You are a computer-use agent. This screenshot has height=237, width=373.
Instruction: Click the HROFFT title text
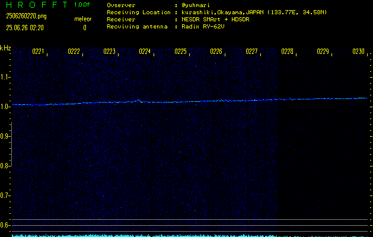[x=37, y=5]
